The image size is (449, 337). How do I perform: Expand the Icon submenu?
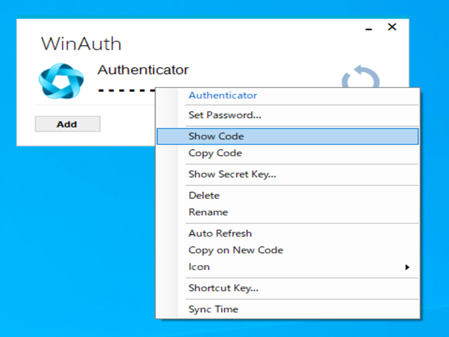click(x=287, y=267)
